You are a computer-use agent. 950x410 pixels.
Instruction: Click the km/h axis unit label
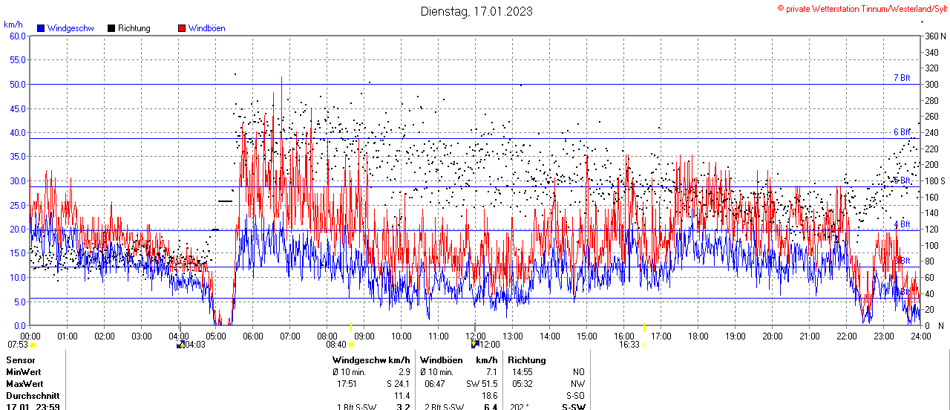13,25
